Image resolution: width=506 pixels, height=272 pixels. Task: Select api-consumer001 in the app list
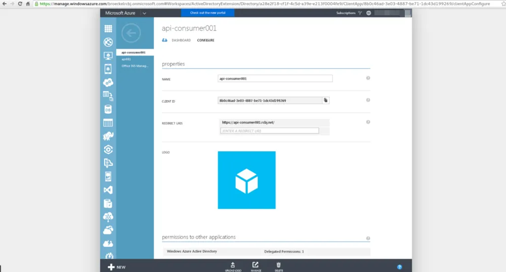pyautogui.click(x=135, y=52)
